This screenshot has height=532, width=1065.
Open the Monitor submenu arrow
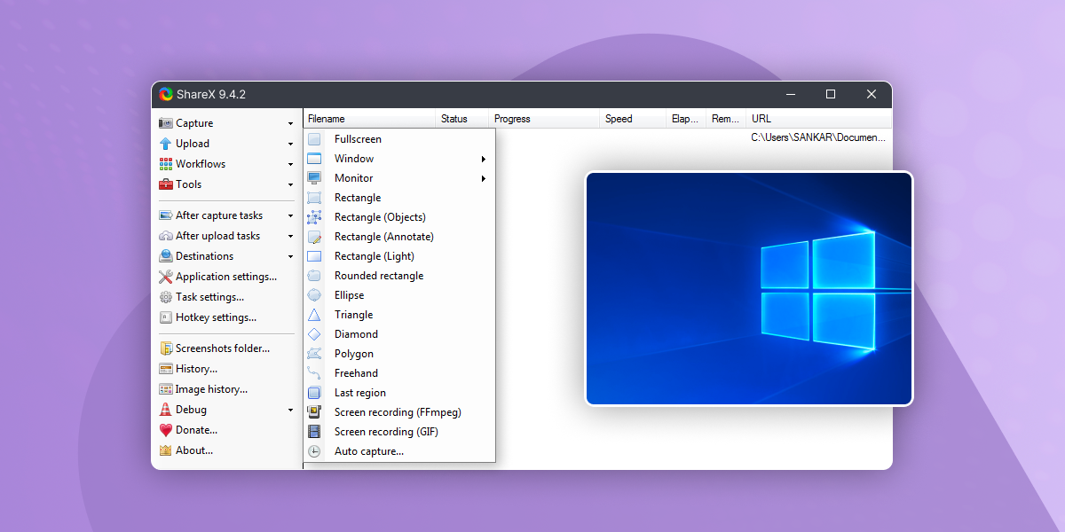(x=484, y=179)
